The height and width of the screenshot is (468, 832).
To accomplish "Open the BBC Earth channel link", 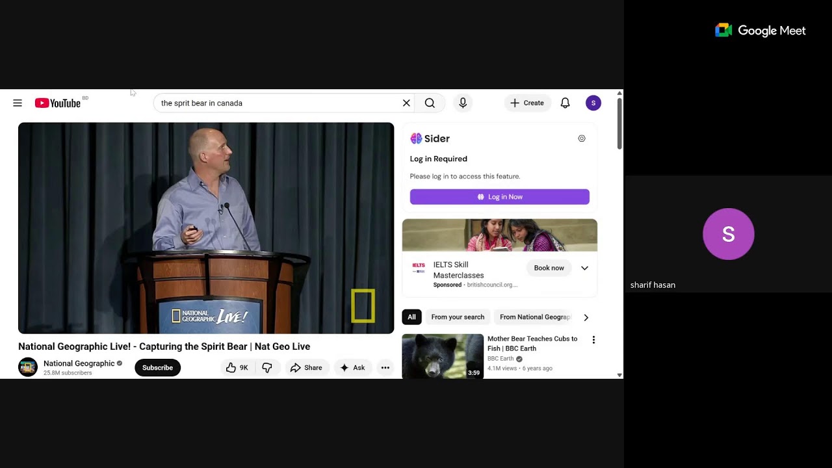I will [x=500, y=359].
